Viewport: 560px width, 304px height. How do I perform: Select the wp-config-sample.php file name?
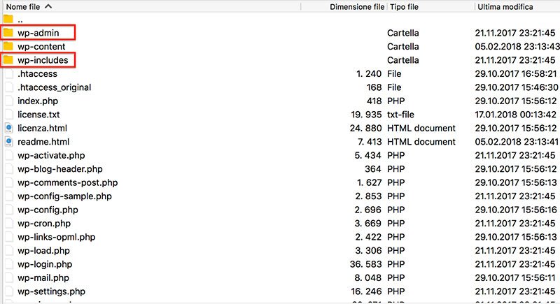click(64, 196)
